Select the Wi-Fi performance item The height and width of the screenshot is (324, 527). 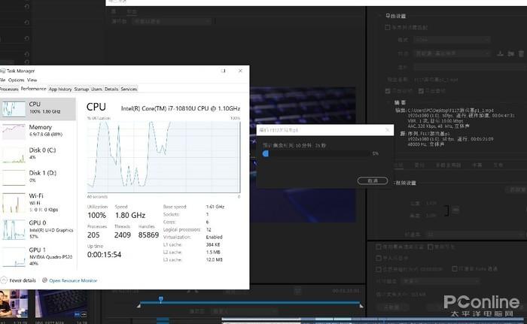coord(38,202)
